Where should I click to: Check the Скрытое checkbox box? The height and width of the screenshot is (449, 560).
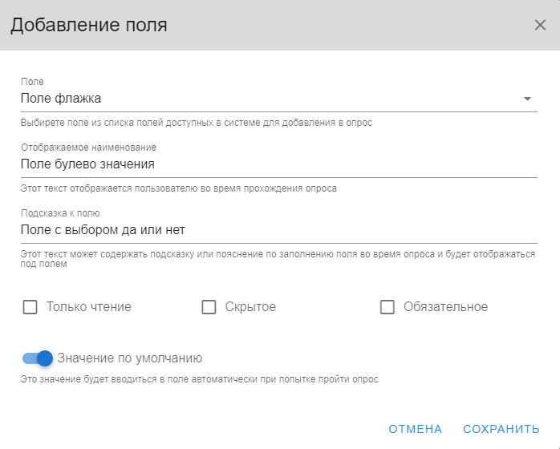coord(209,307)
